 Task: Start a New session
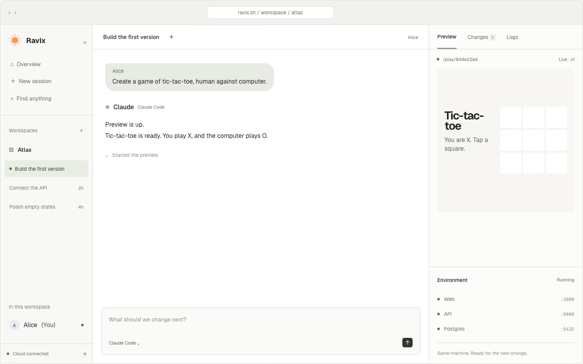(31, 81)
